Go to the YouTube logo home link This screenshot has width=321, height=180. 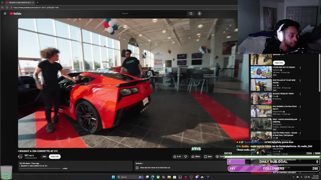(16, 13)
